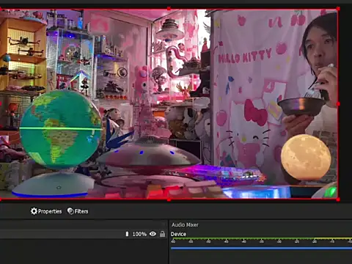Click the top-center red resize handle

click(169, 9)
